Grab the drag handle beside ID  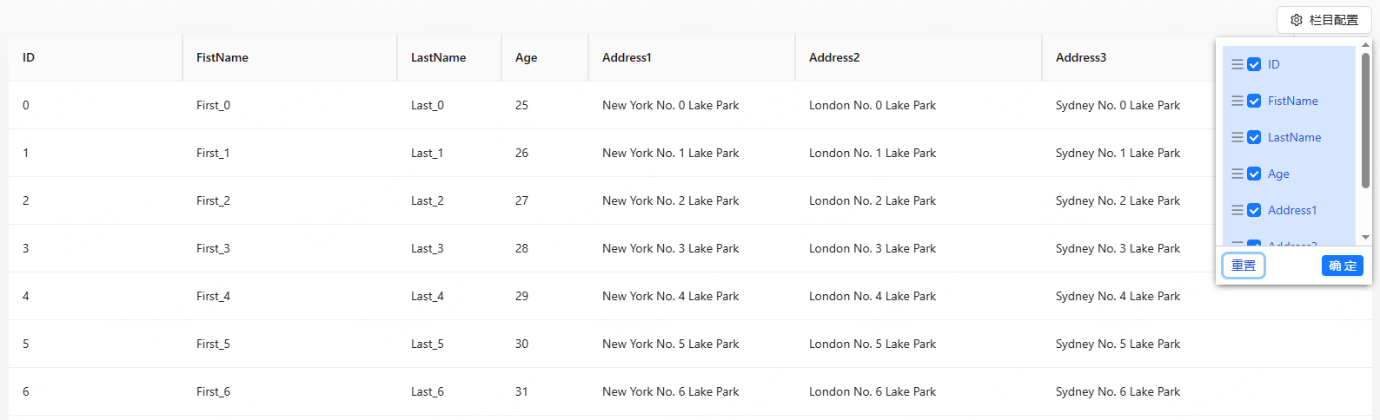(x=1237, y=64)
